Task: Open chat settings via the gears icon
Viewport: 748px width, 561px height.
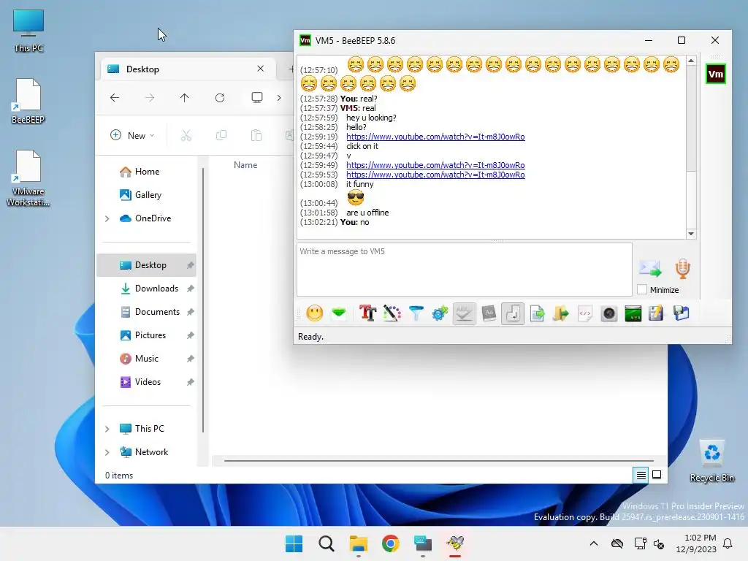Action: pyautogui.click(x=440, y=313)
